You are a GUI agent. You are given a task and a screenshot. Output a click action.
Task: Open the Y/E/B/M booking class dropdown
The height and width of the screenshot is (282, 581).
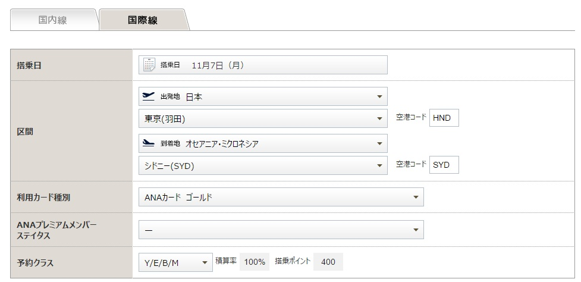pos(175,262)
